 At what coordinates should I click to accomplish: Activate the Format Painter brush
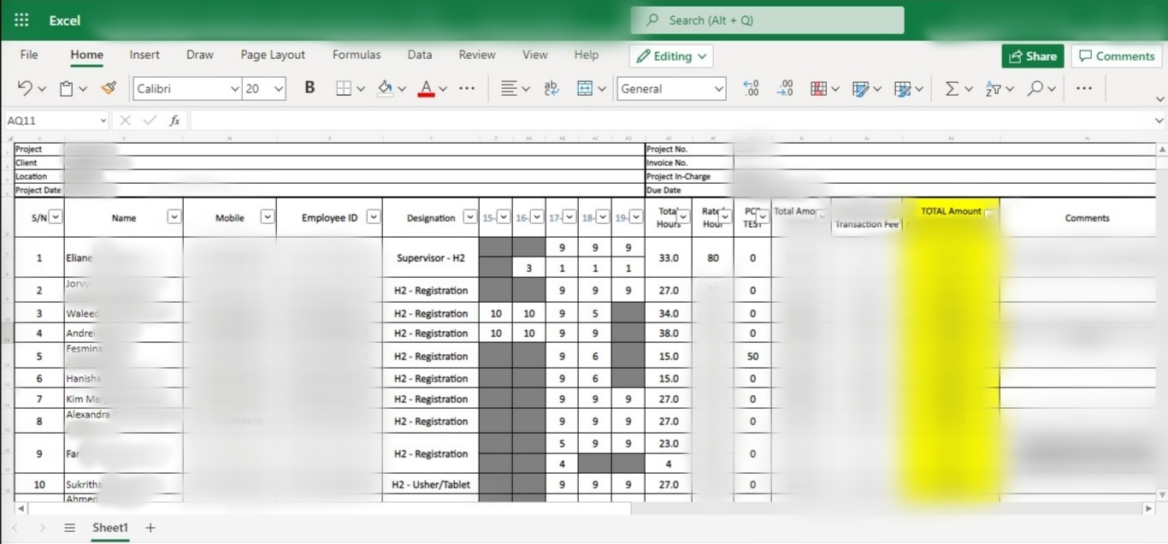(x=109, y=88)
